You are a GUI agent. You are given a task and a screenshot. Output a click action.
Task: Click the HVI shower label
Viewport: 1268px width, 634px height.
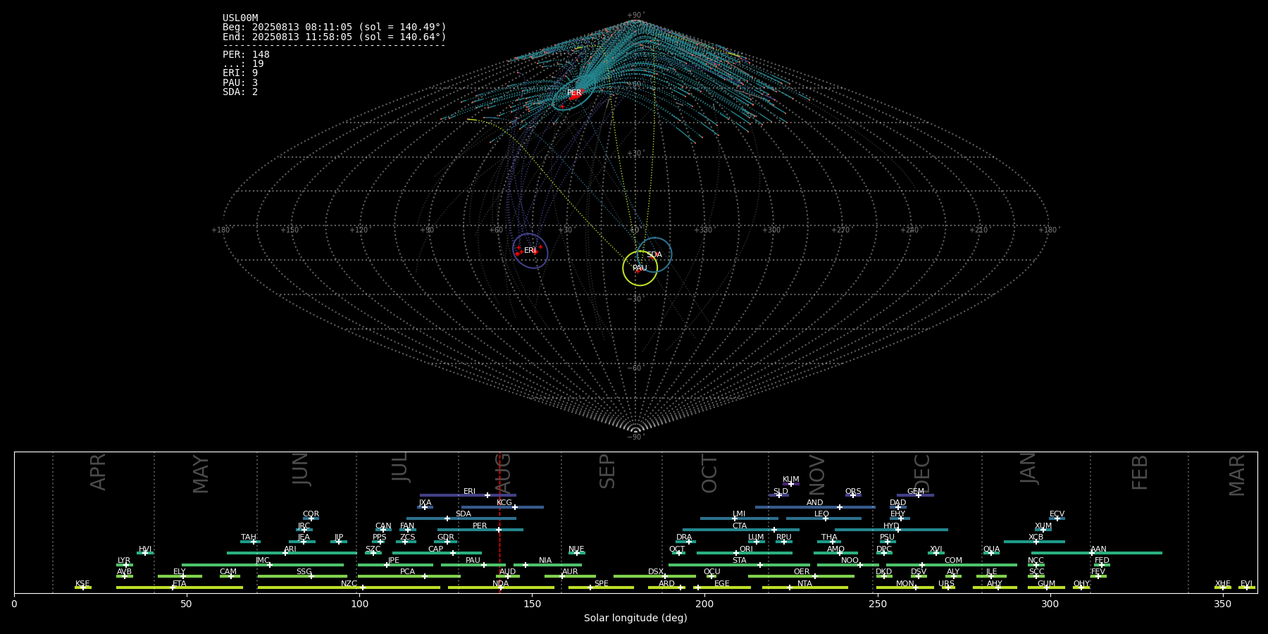[x=145, y=549]
